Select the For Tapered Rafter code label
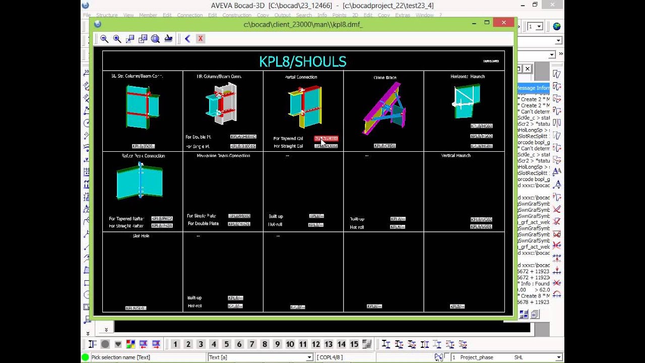 [x=162, y=219]
